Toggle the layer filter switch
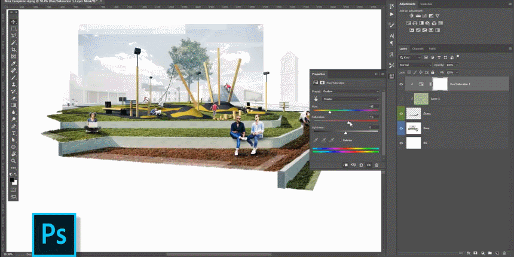 coord(458,56)
